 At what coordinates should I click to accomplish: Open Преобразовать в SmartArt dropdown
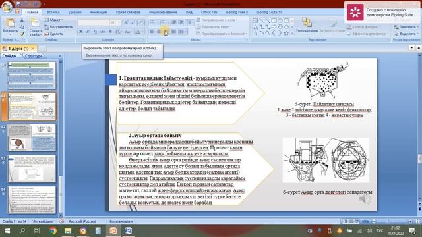pos(222,34)
